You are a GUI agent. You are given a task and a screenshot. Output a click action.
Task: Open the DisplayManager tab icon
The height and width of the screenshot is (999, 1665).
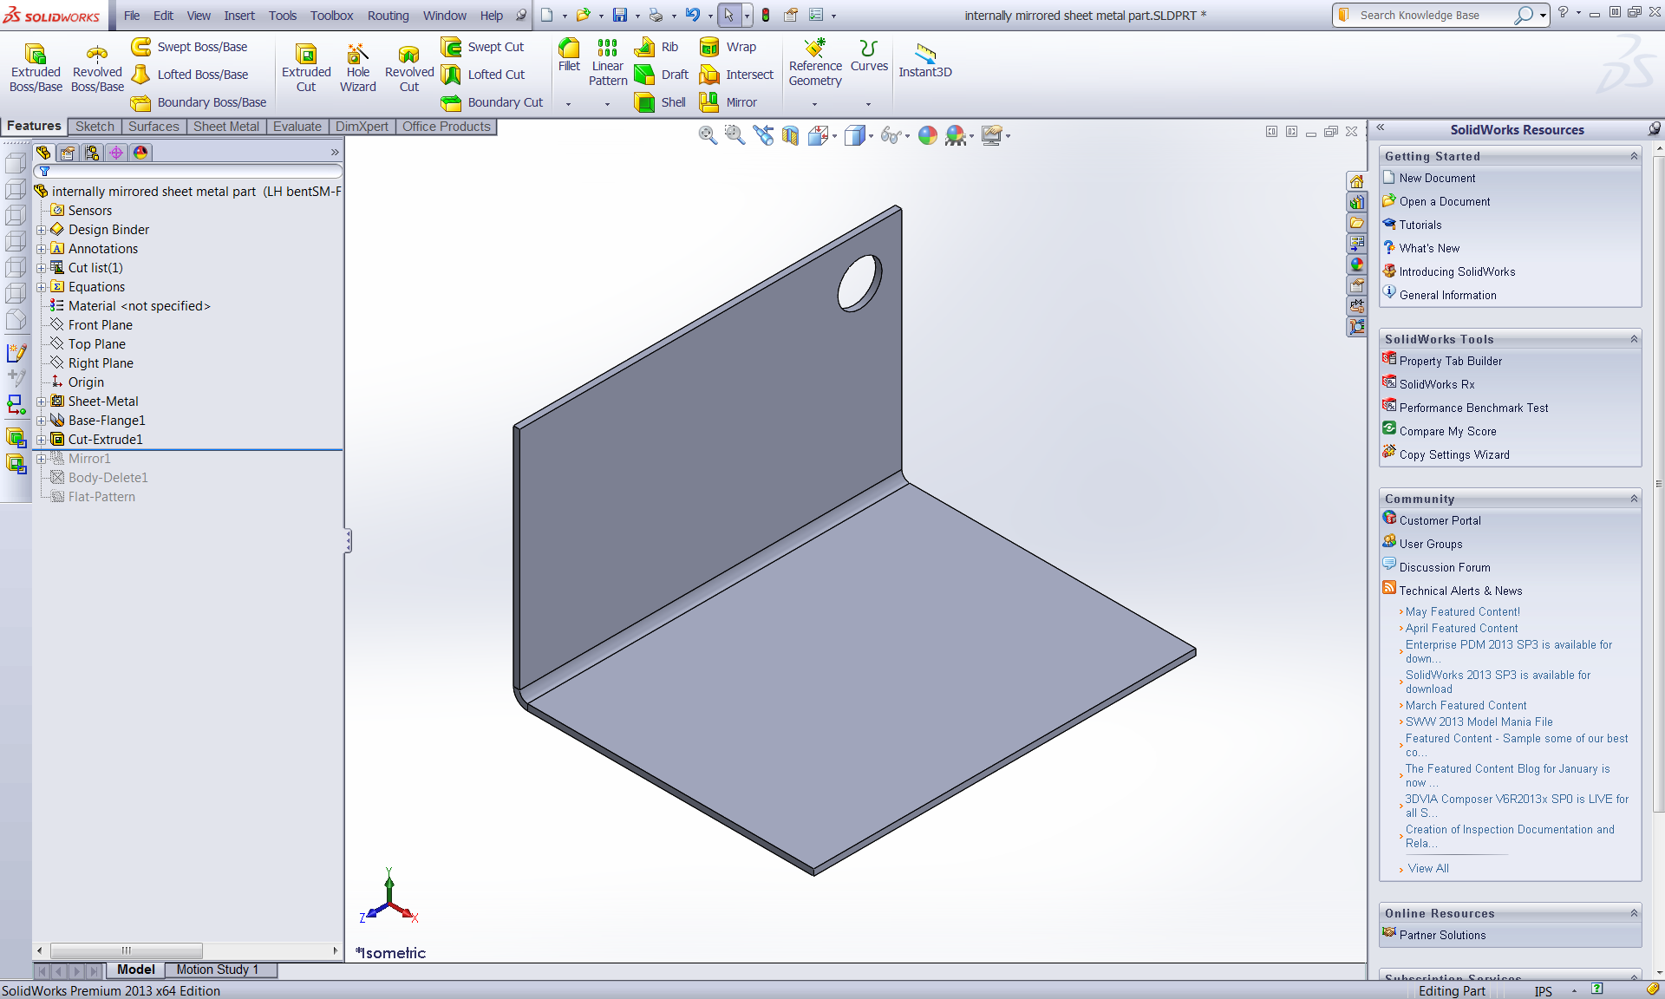tap(140, 153)
